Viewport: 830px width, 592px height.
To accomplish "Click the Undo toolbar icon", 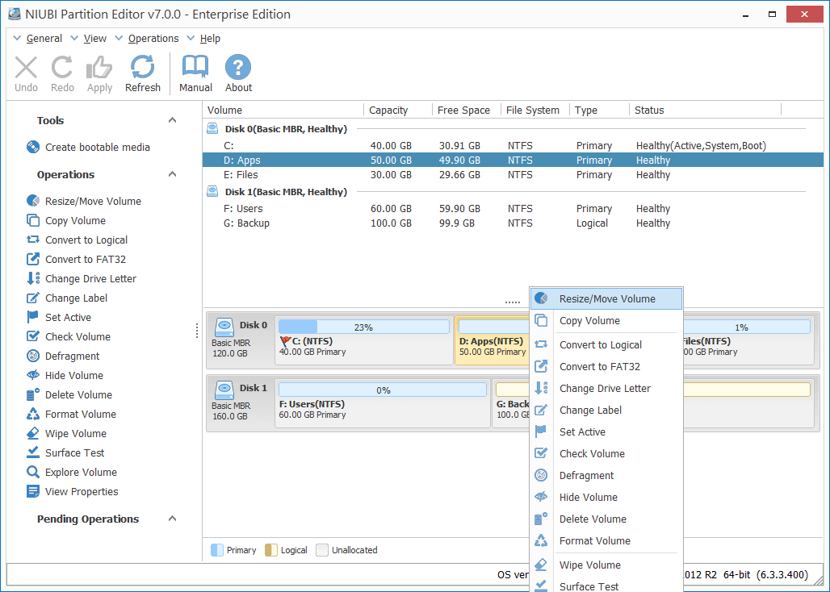I will click(x=26, y=68).
